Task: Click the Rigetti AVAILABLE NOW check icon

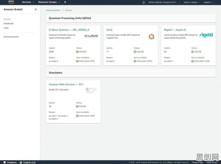Action: (192, 61)
